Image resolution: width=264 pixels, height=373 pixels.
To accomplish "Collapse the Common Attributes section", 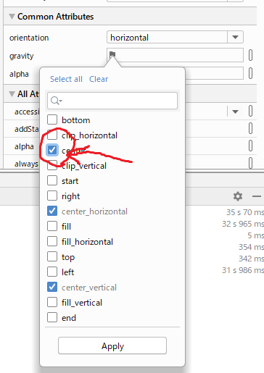I will click(12, 17).
